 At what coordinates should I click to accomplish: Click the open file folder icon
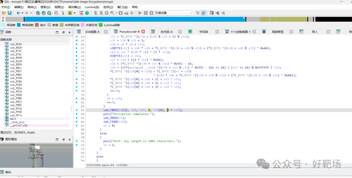[x=4, y=13]
